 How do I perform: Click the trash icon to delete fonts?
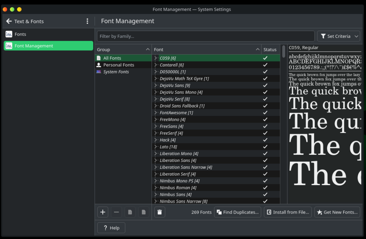159,212
